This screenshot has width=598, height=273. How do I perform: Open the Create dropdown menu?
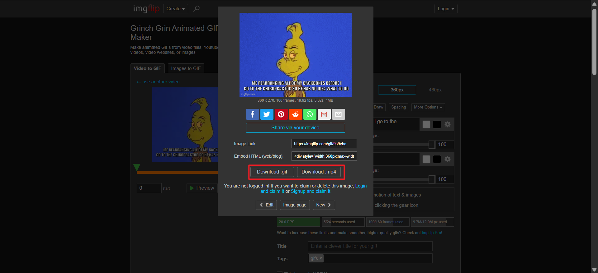[175, 9]
